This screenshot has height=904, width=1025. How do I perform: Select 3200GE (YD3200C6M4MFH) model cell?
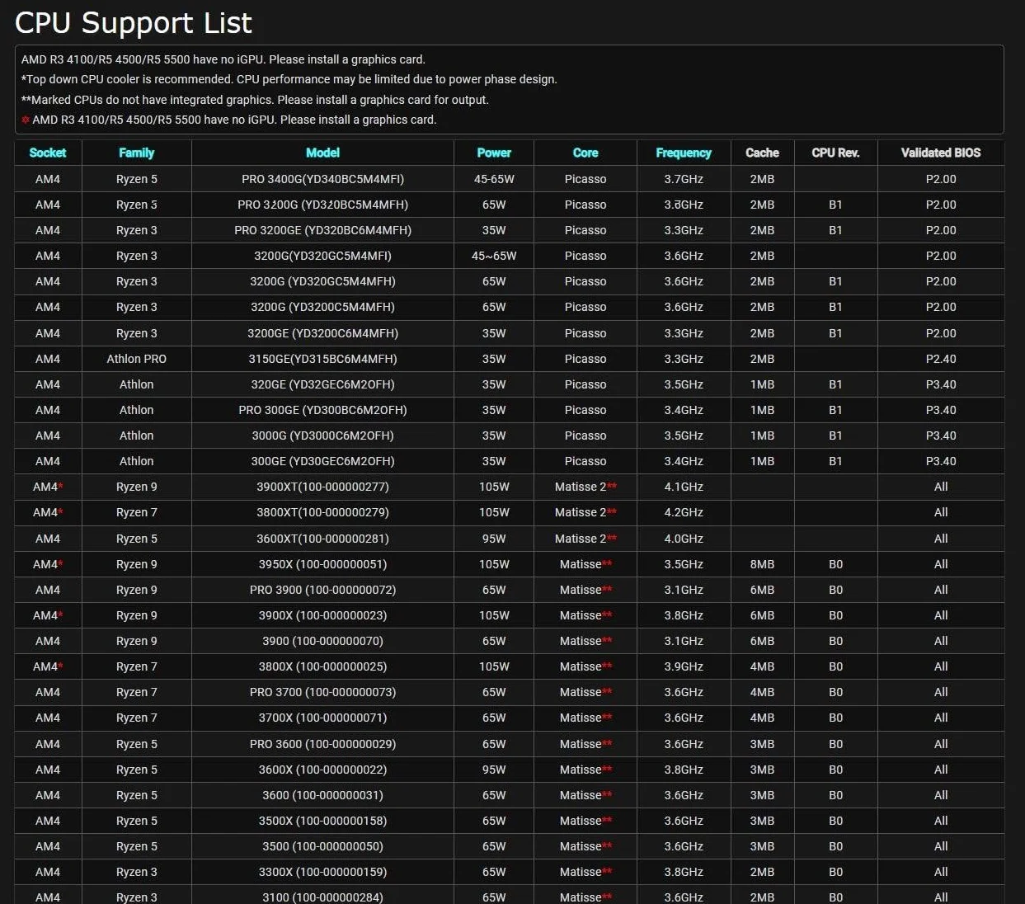pos(322,333)
